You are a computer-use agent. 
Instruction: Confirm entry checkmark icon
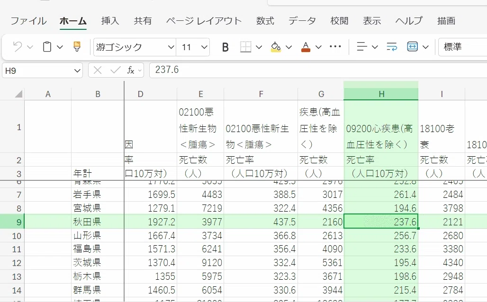click(x=116, y=71)
